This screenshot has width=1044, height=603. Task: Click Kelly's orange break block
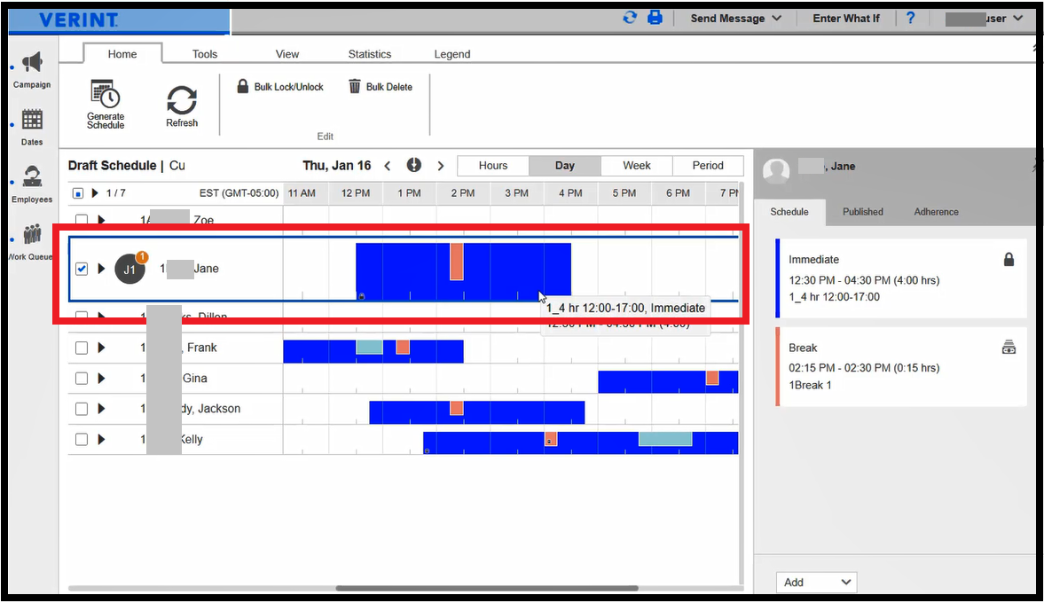click(x=552, y=439)
